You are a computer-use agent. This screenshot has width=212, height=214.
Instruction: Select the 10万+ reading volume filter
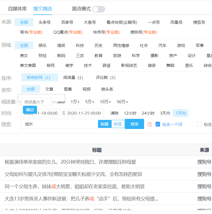pos(105,102)
